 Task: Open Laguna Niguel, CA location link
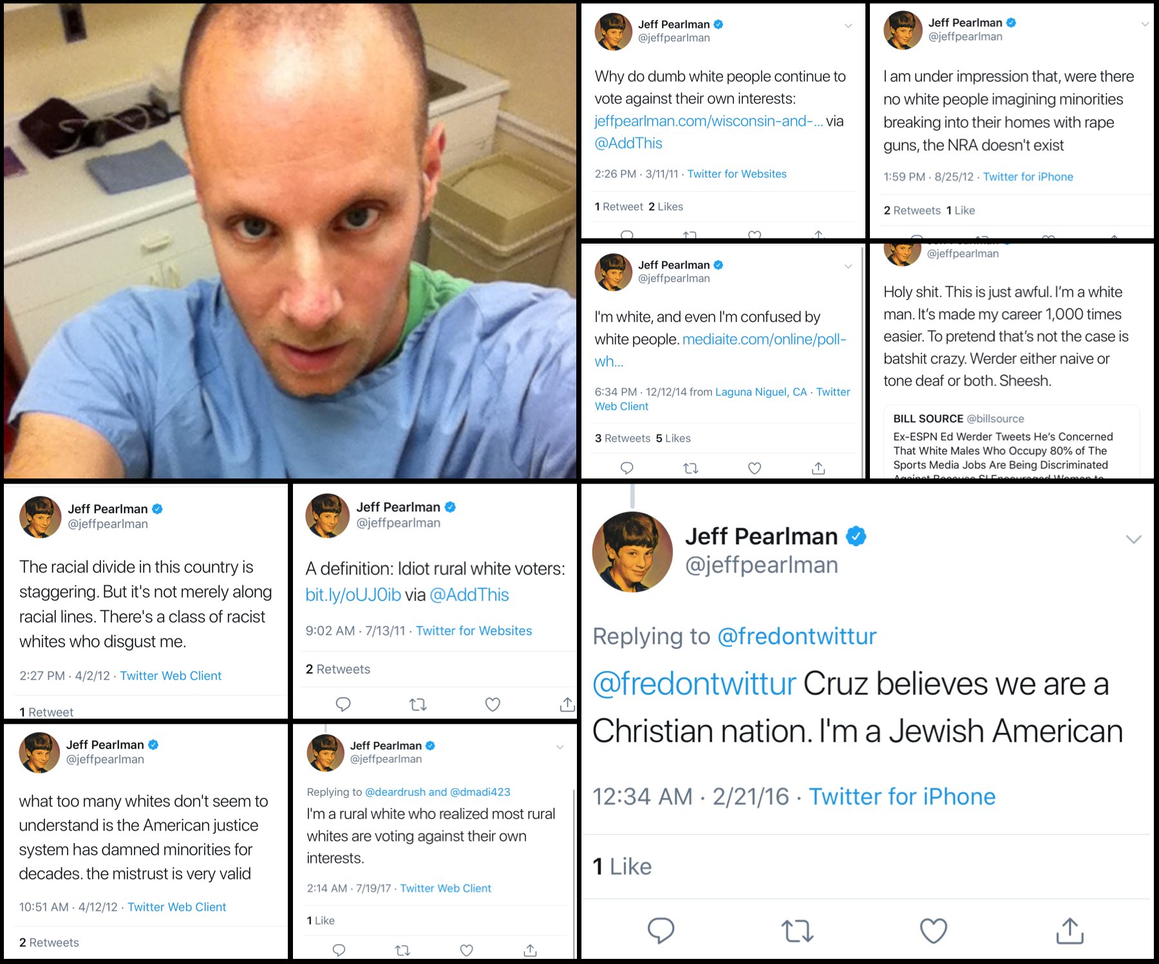761,392
